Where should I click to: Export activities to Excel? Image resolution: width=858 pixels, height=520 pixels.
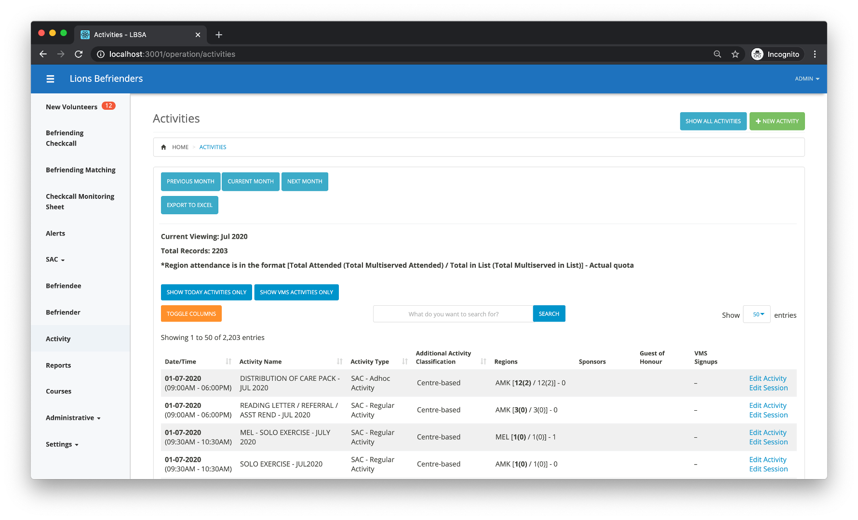point(189,205)
